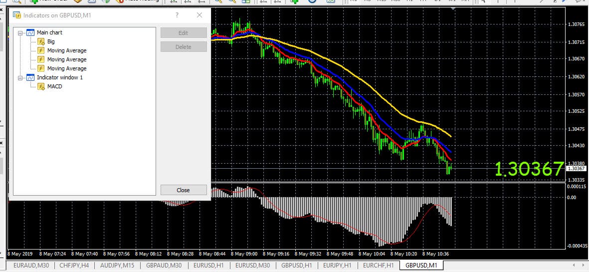Collapse the Main chart tree node
This screenshot has height=272, width=589.
(20, 33)
